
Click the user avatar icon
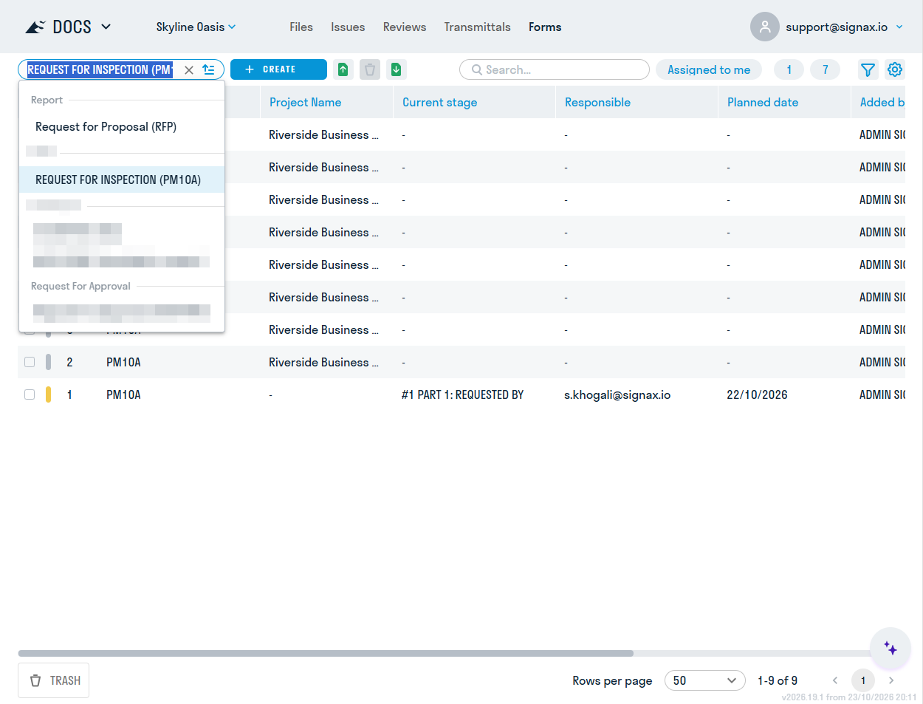[x=765, y=27]
